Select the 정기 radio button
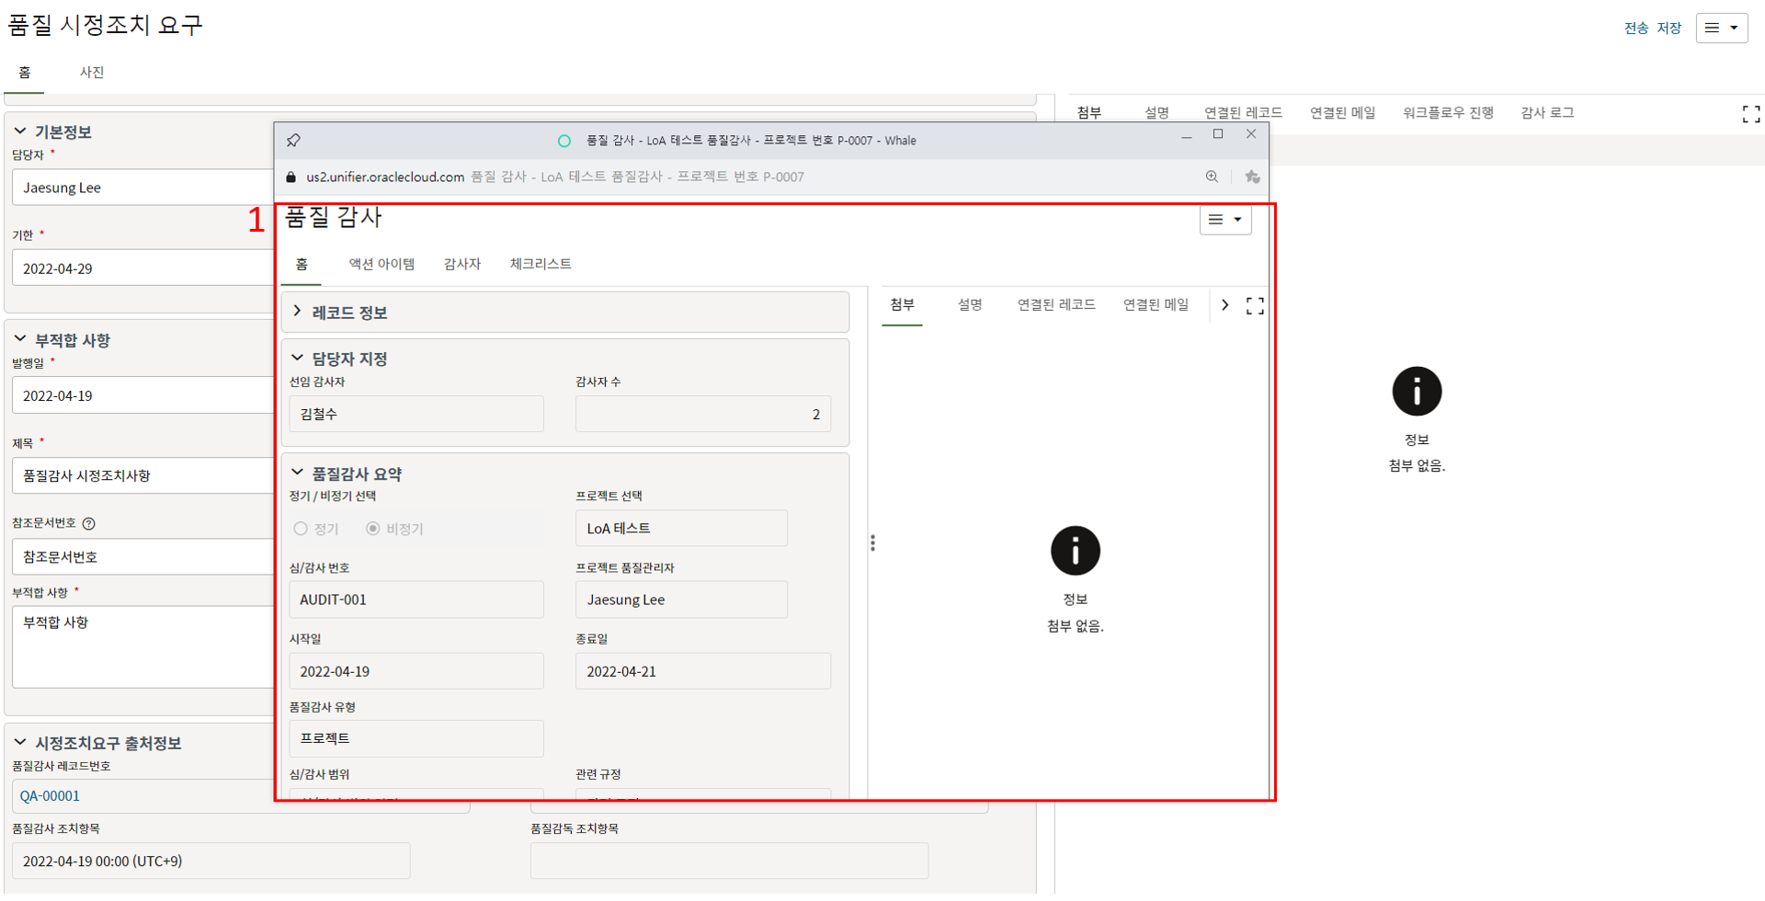The width and height of the screenshot is (1765, 901). [x=301, y=529]
